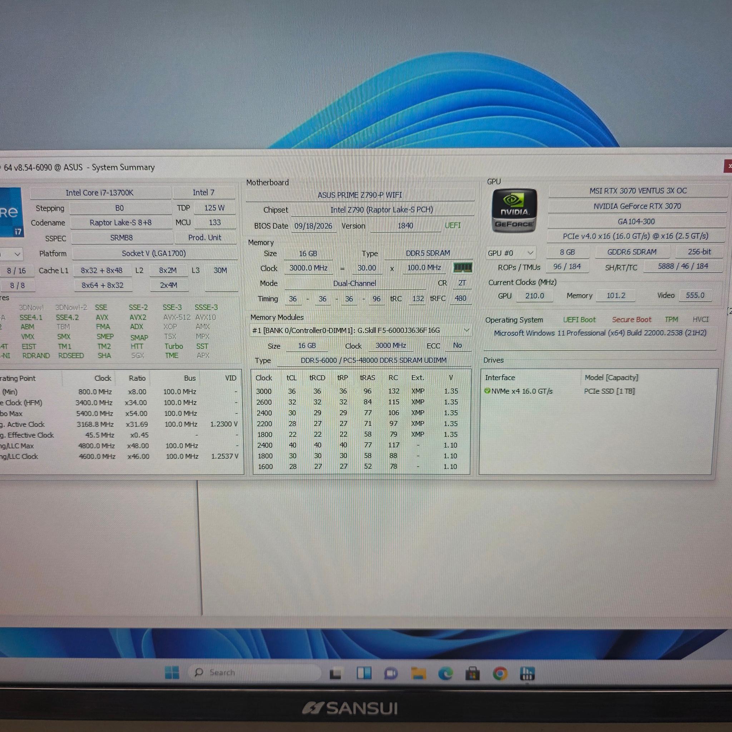Screen dimensions: 732x732
Task: Click the NVIDIA GeForce logo
Action: click(514, 211)
